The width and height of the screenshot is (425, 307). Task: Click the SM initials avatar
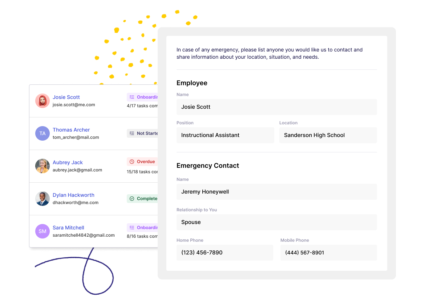click(42, 231)
